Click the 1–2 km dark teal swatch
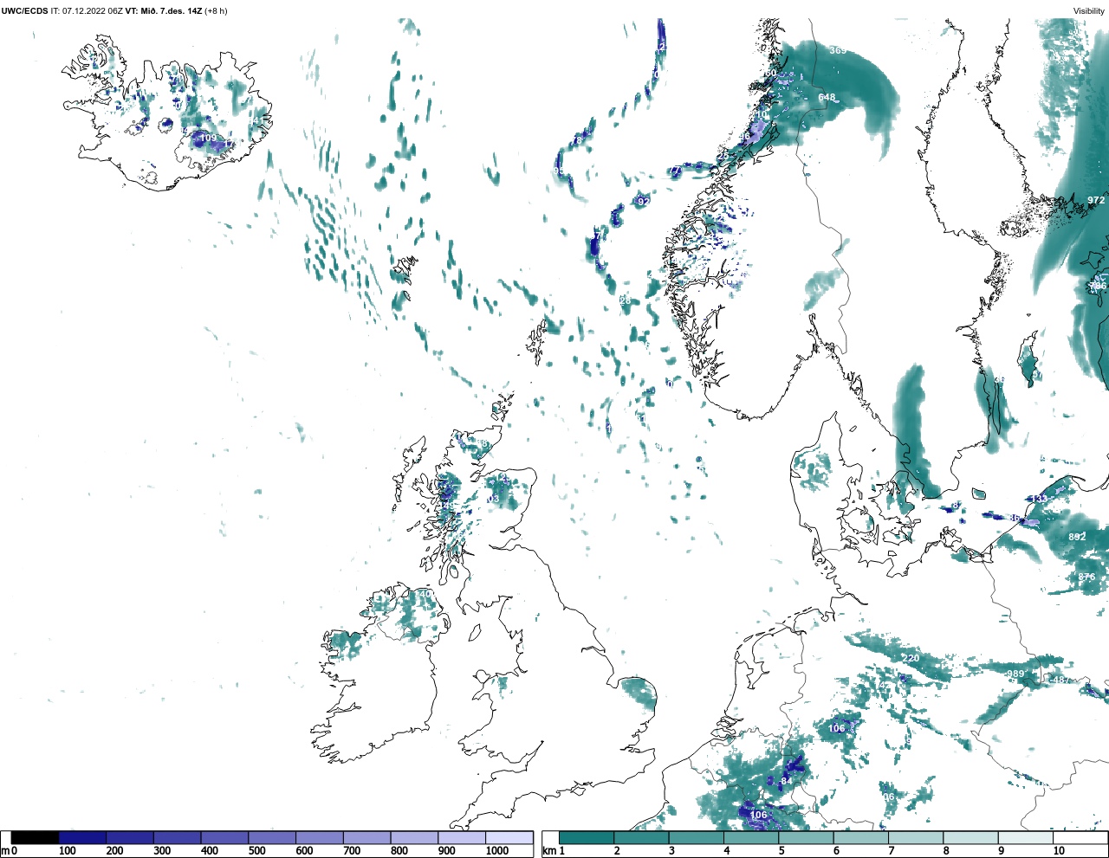The height and width of the screenshot is (858, 1109). click(x=587, y=837)
